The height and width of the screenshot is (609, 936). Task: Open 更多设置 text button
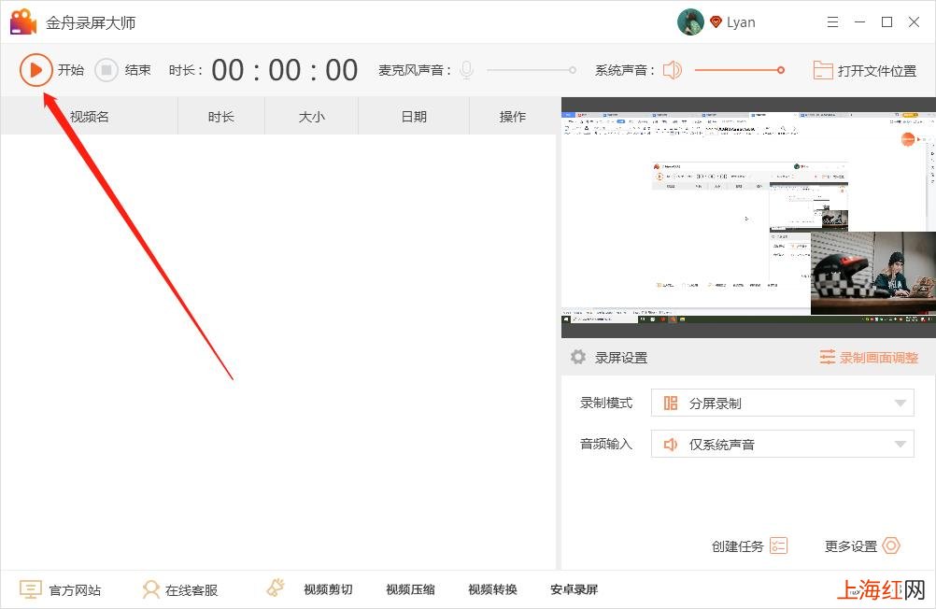(851, 546)
